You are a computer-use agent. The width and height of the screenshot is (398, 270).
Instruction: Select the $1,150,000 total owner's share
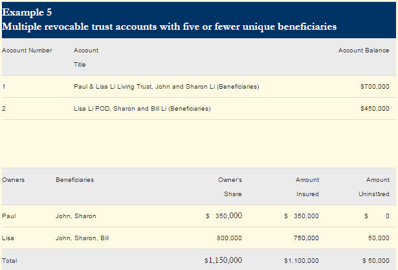pos(223,260)
